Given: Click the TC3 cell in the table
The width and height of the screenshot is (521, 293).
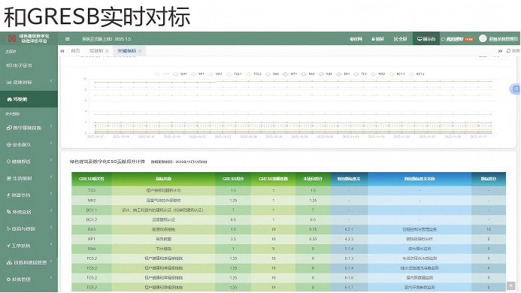Looking at the screenshot, I should point(92,190).
